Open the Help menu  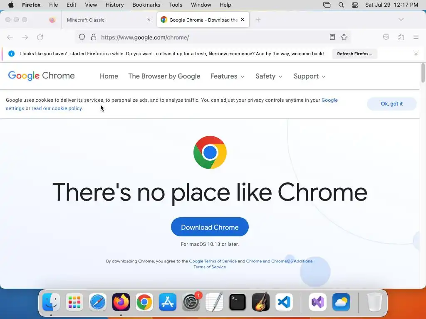click(x=225, y=5)
